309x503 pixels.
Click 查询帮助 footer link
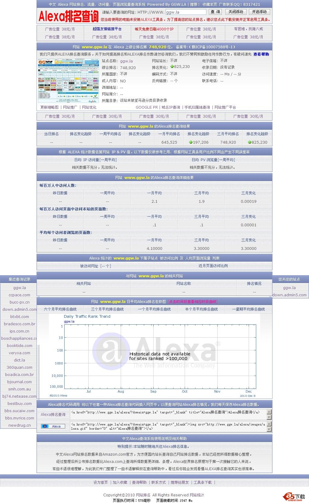point(139,482)
